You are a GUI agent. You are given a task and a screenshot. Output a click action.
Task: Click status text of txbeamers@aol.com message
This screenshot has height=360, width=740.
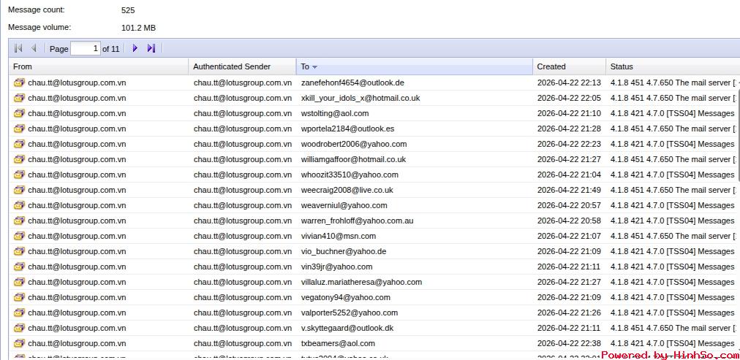(672, 343)
